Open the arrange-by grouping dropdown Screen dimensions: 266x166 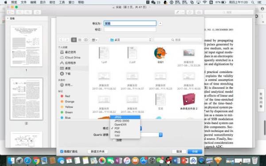click(94, 40)
